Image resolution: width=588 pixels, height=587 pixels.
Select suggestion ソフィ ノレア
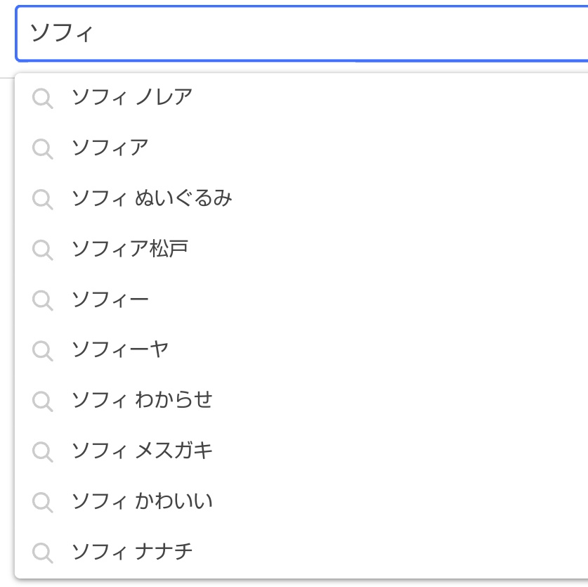click(301, 98)
